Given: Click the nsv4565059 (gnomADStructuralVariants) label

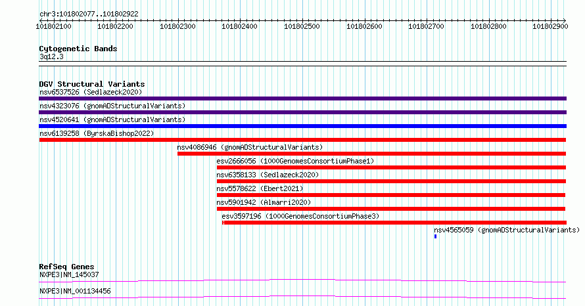Looking at the screenshot, I should click(x=507, y=230).
